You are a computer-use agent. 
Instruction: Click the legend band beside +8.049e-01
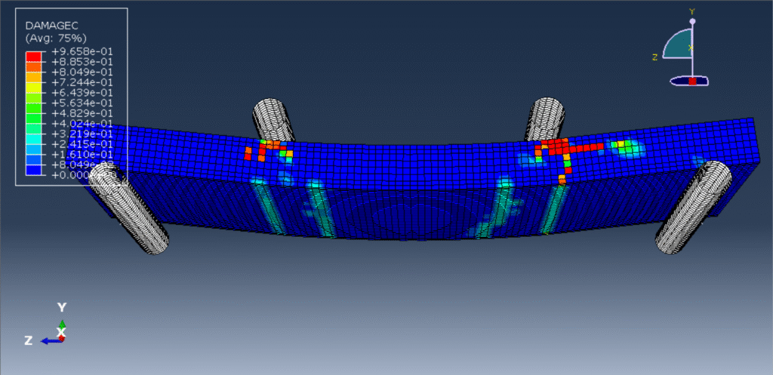tap(33, 66)
